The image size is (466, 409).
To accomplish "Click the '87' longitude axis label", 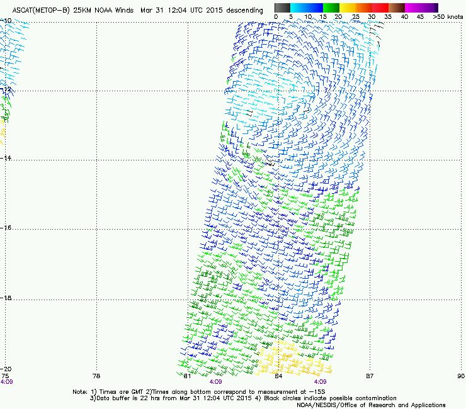I will pyautogui.click(x=370, y=376).
